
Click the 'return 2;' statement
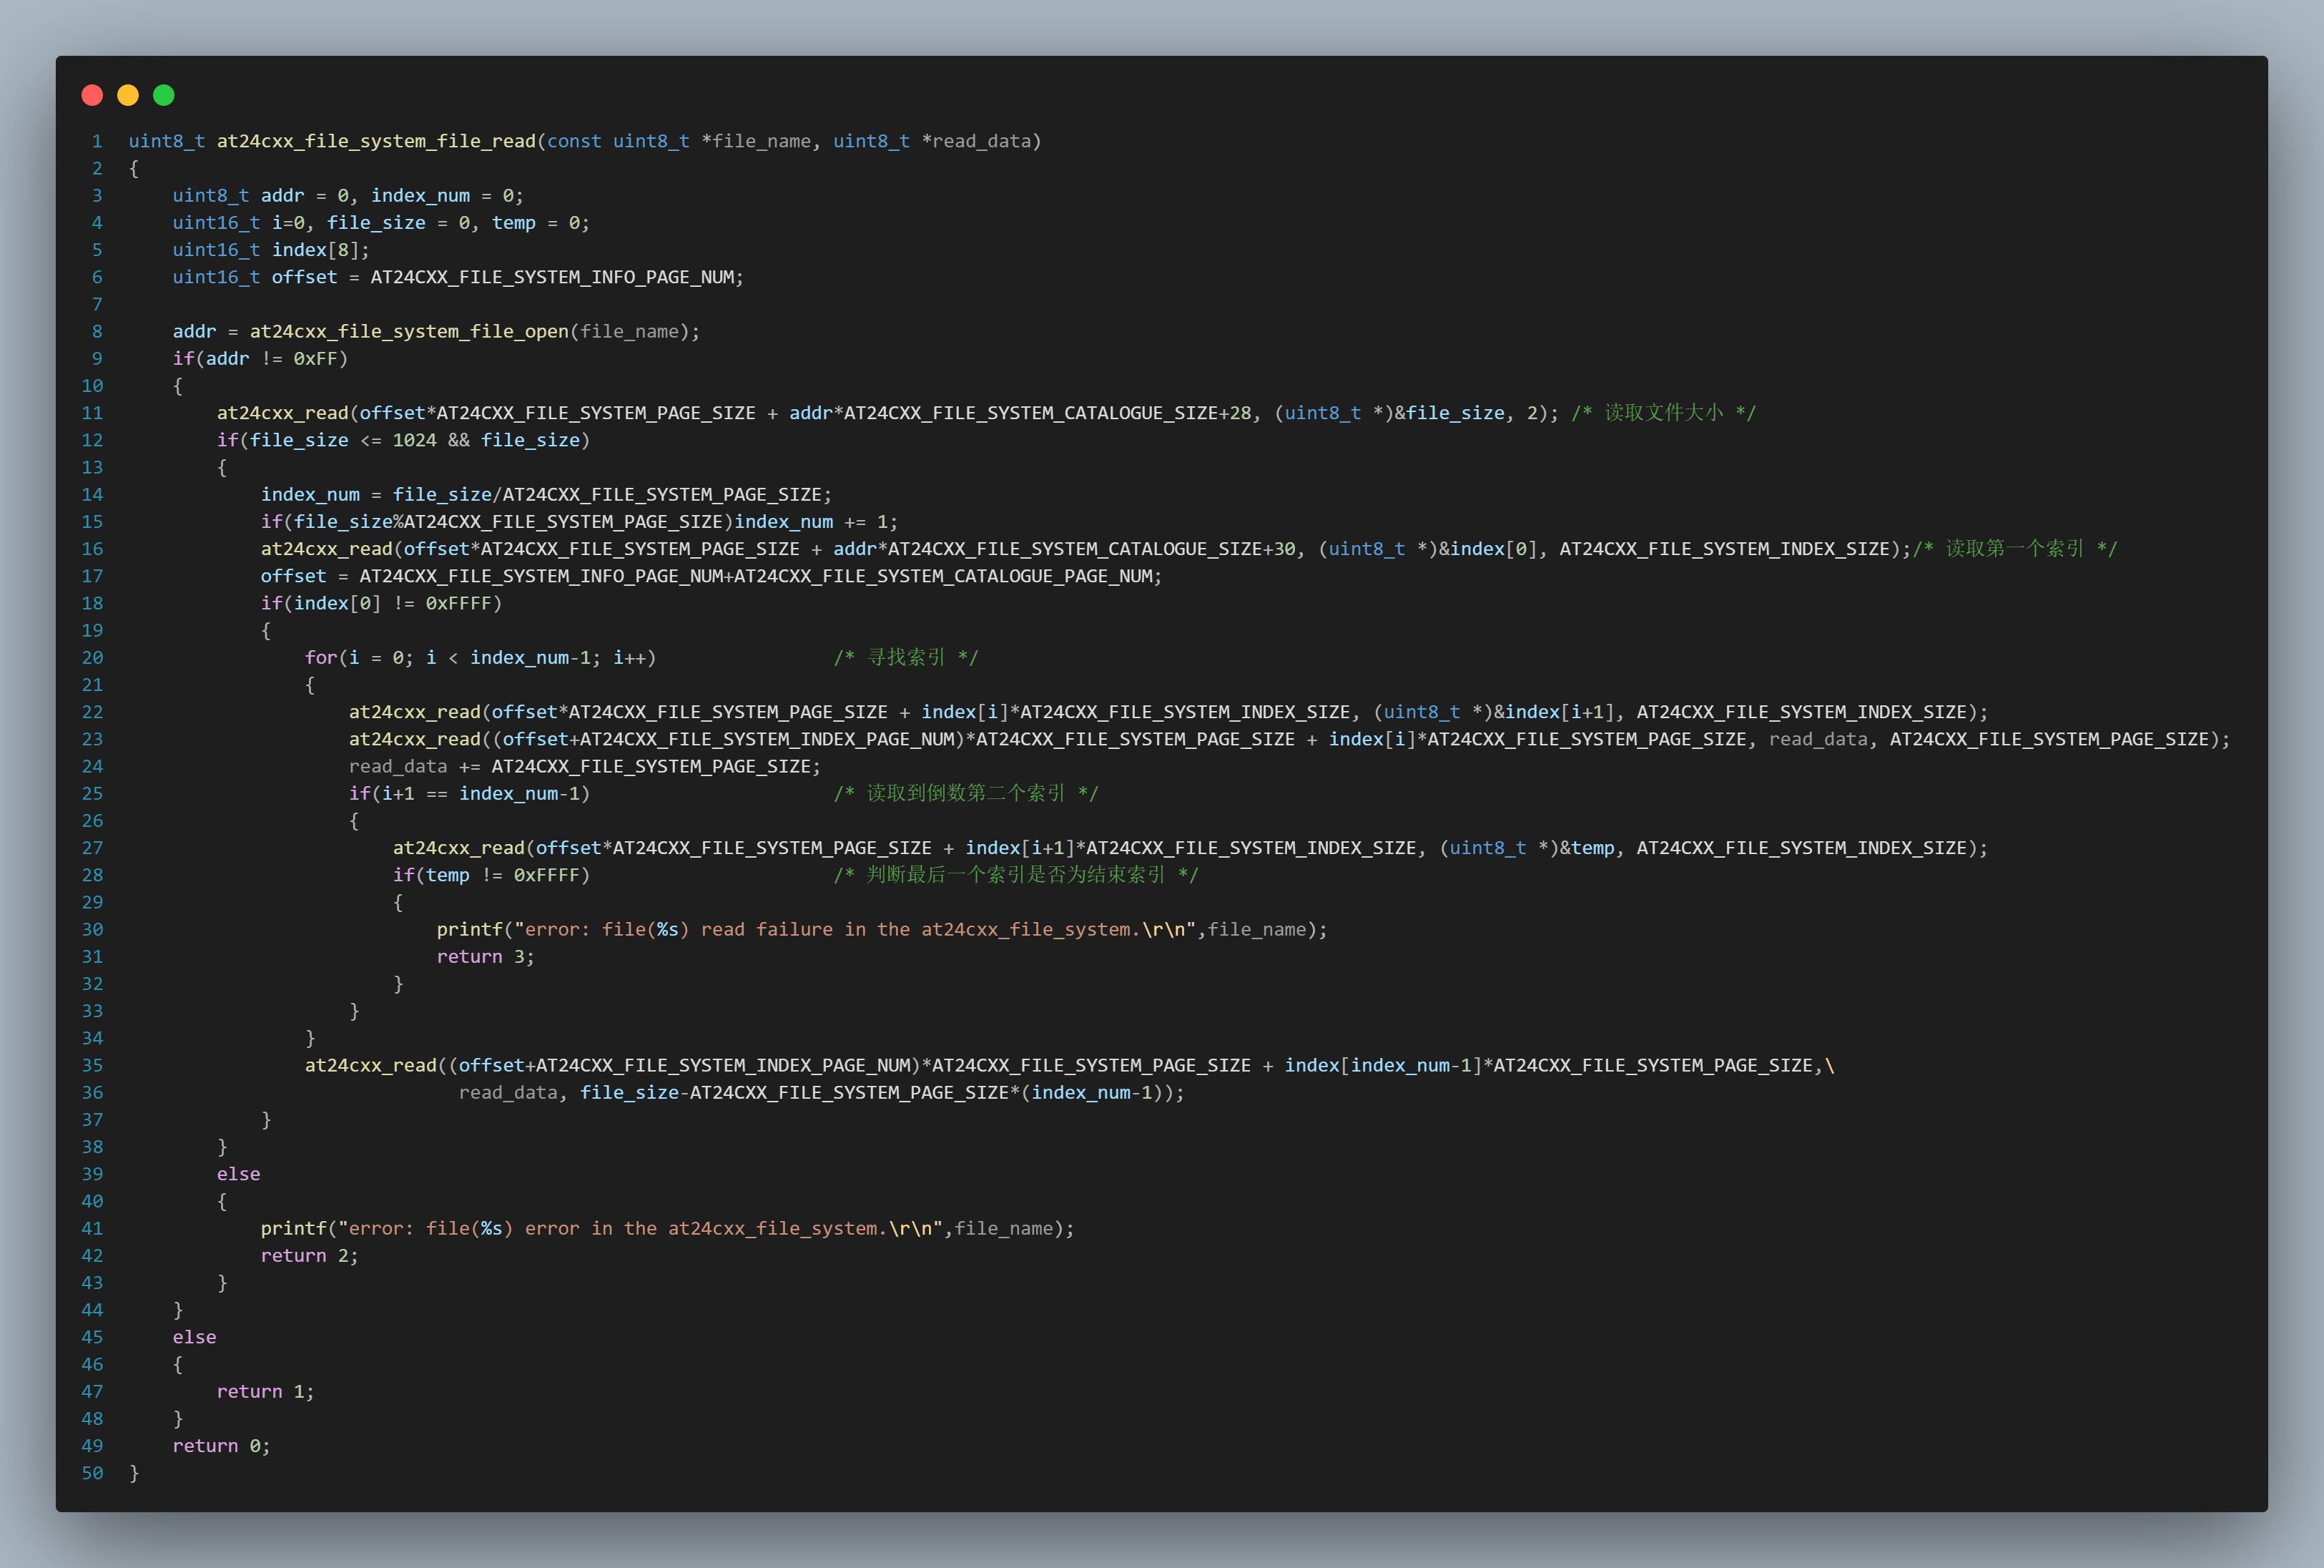[x=309, y=1256]
